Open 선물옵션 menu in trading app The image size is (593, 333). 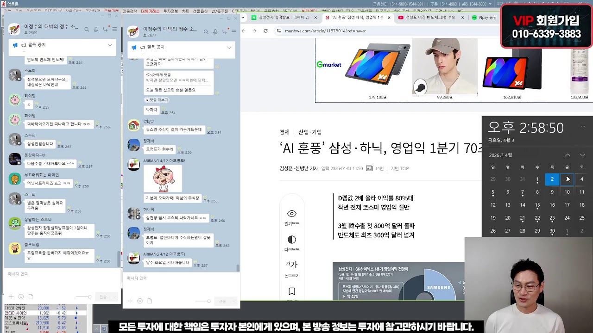click(x=200, y=11)
